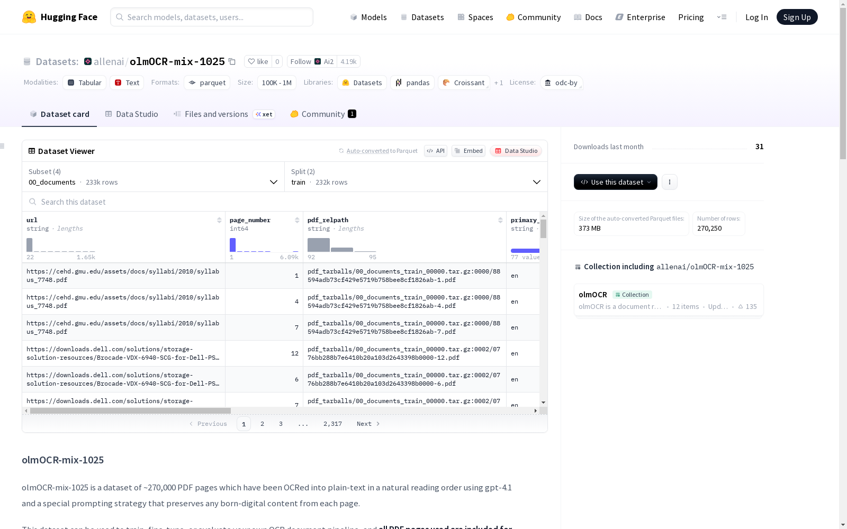847x529 pixels.
Task: Click the table vertical scrollbar thumb
Action: (x=543, y=229)
